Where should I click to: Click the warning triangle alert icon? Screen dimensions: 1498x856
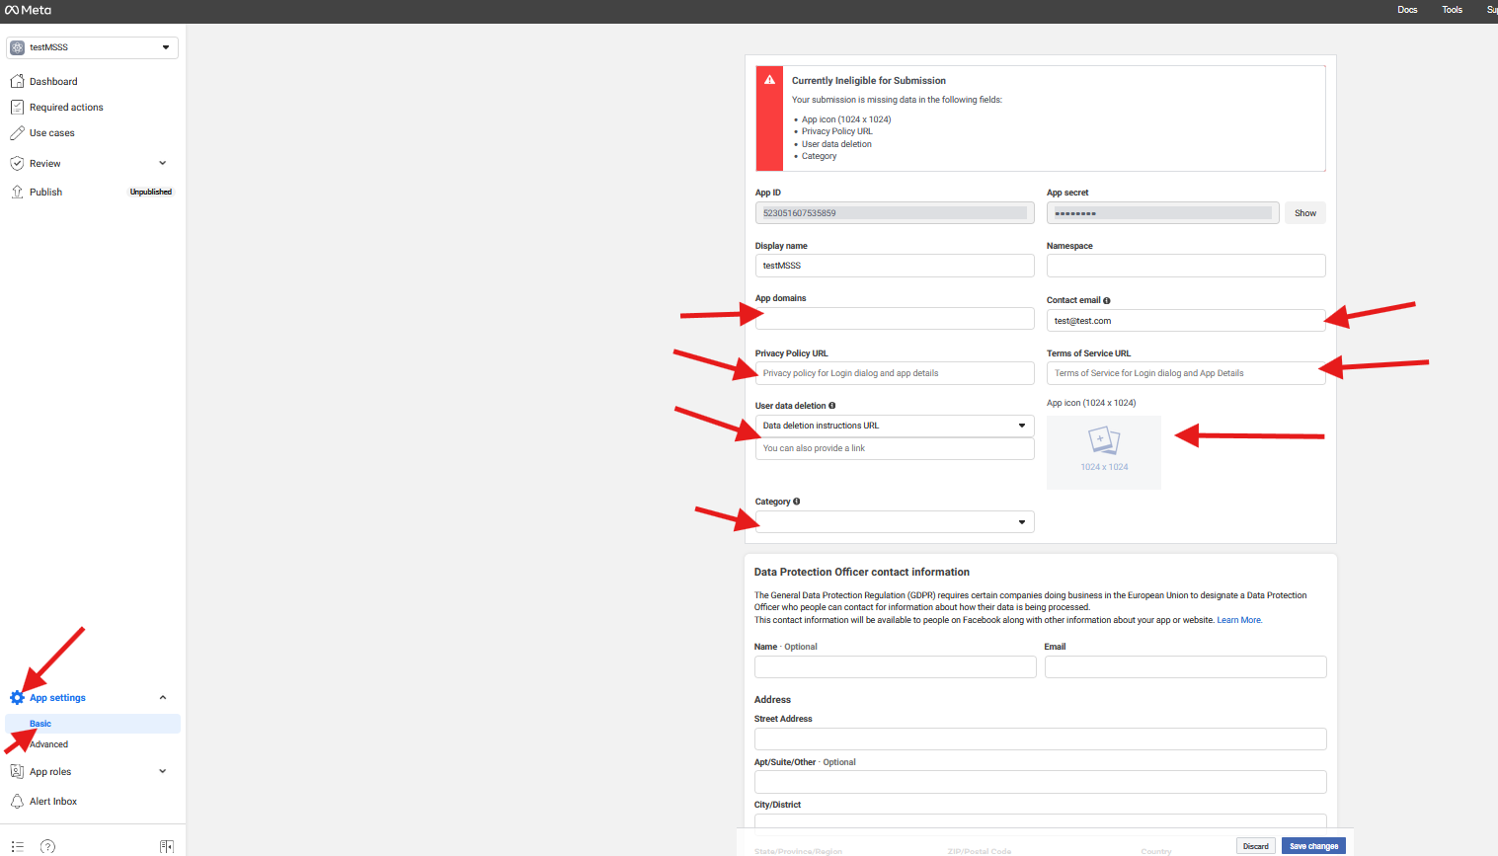pos(769,80)
